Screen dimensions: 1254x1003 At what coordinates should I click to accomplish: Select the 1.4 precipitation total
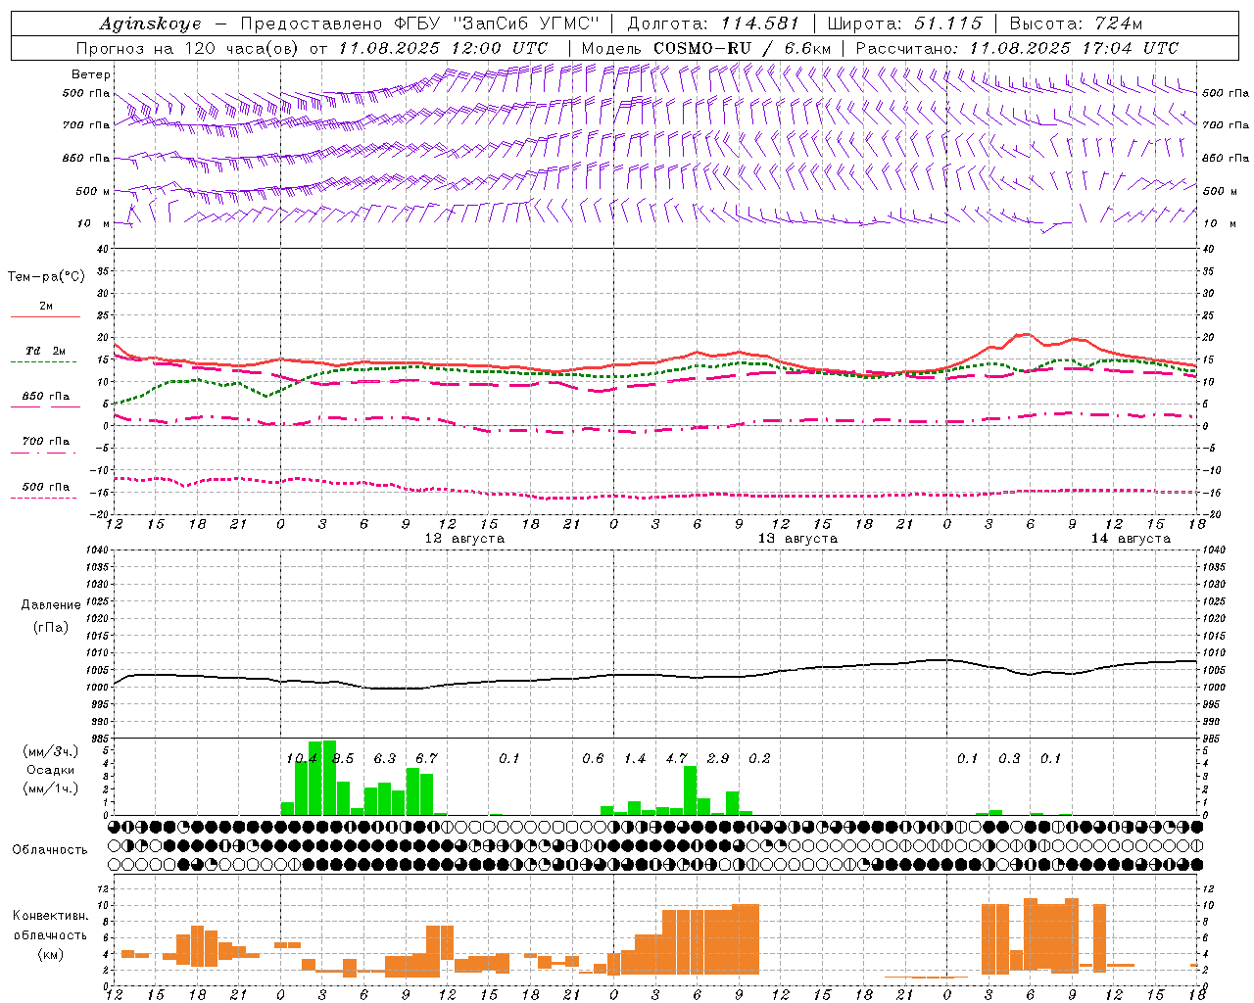(x=635, y=759)
